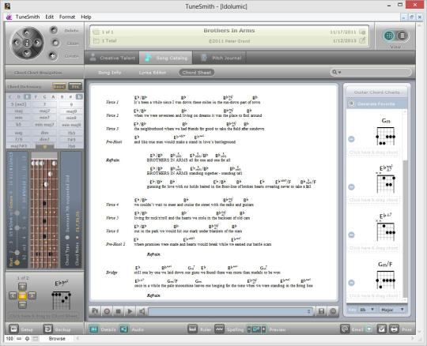427x346 pixels.
Task: Click the Chord Notes radio dot
Action: pos(77,238)
